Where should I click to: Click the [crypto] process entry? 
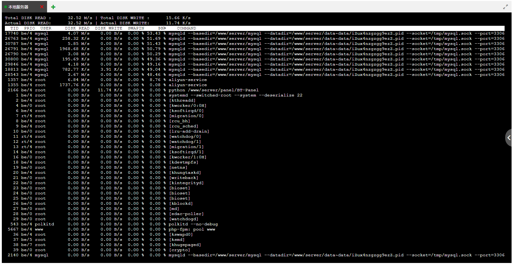pyautogui.click(x=180, y=250)
